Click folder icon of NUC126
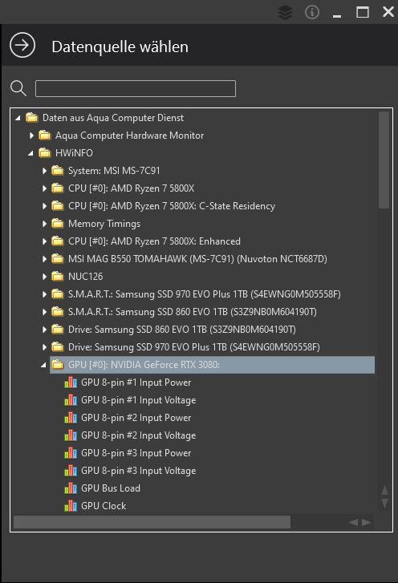Image resolution: width=398 pixels, height=583 pixels. point(58,276)
